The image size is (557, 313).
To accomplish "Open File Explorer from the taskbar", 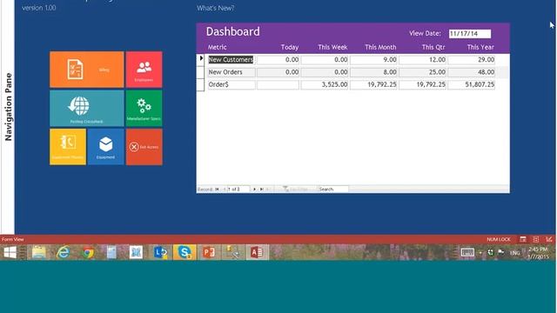I will (x=38, y=252).
